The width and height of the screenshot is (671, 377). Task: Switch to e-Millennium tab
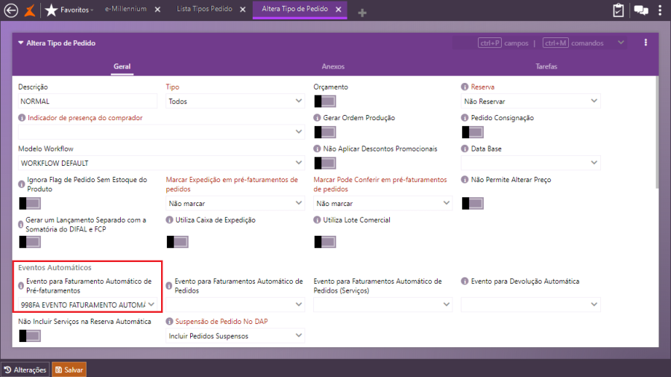(x=126, y=9)
